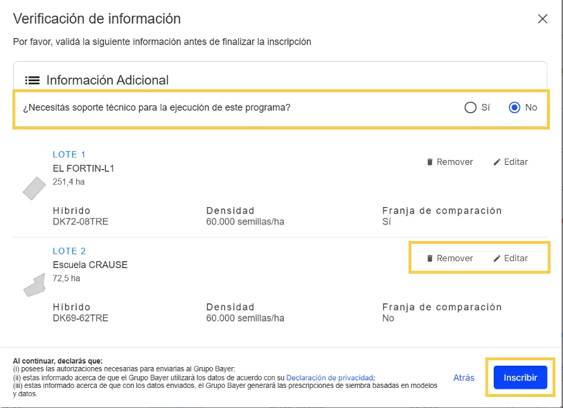Click the Información Adicional section header
Screen dimensions: 563x408
(107, 80)
